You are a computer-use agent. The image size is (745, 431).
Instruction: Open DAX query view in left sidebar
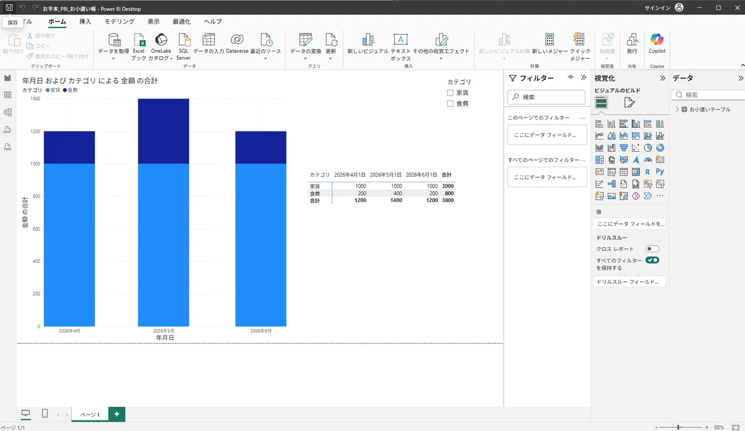(x=8, y=130)
